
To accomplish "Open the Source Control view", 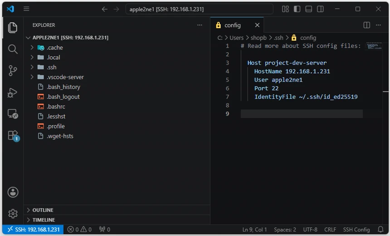I will (x=13, y=71).
